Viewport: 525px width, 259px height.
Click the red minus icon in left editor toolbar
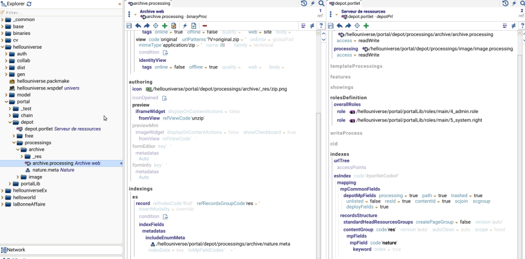coord(204,26)
